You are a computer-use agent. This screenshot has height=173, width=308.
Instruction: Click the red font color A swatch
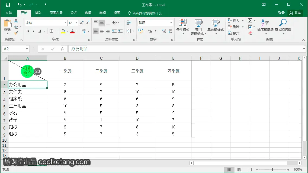pyautogui.click(x=72, y=31)
